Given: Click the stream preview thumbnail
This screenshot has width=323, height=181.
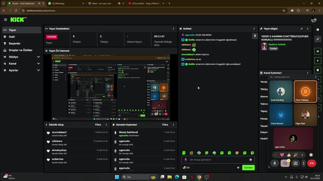Looking at the screenshot, I should pyautogui.click(x=111, y=87).
